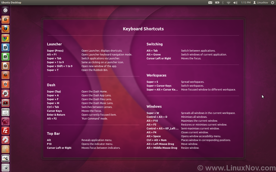Open the grey window-with-wrench launcher icon

[5, 112]
